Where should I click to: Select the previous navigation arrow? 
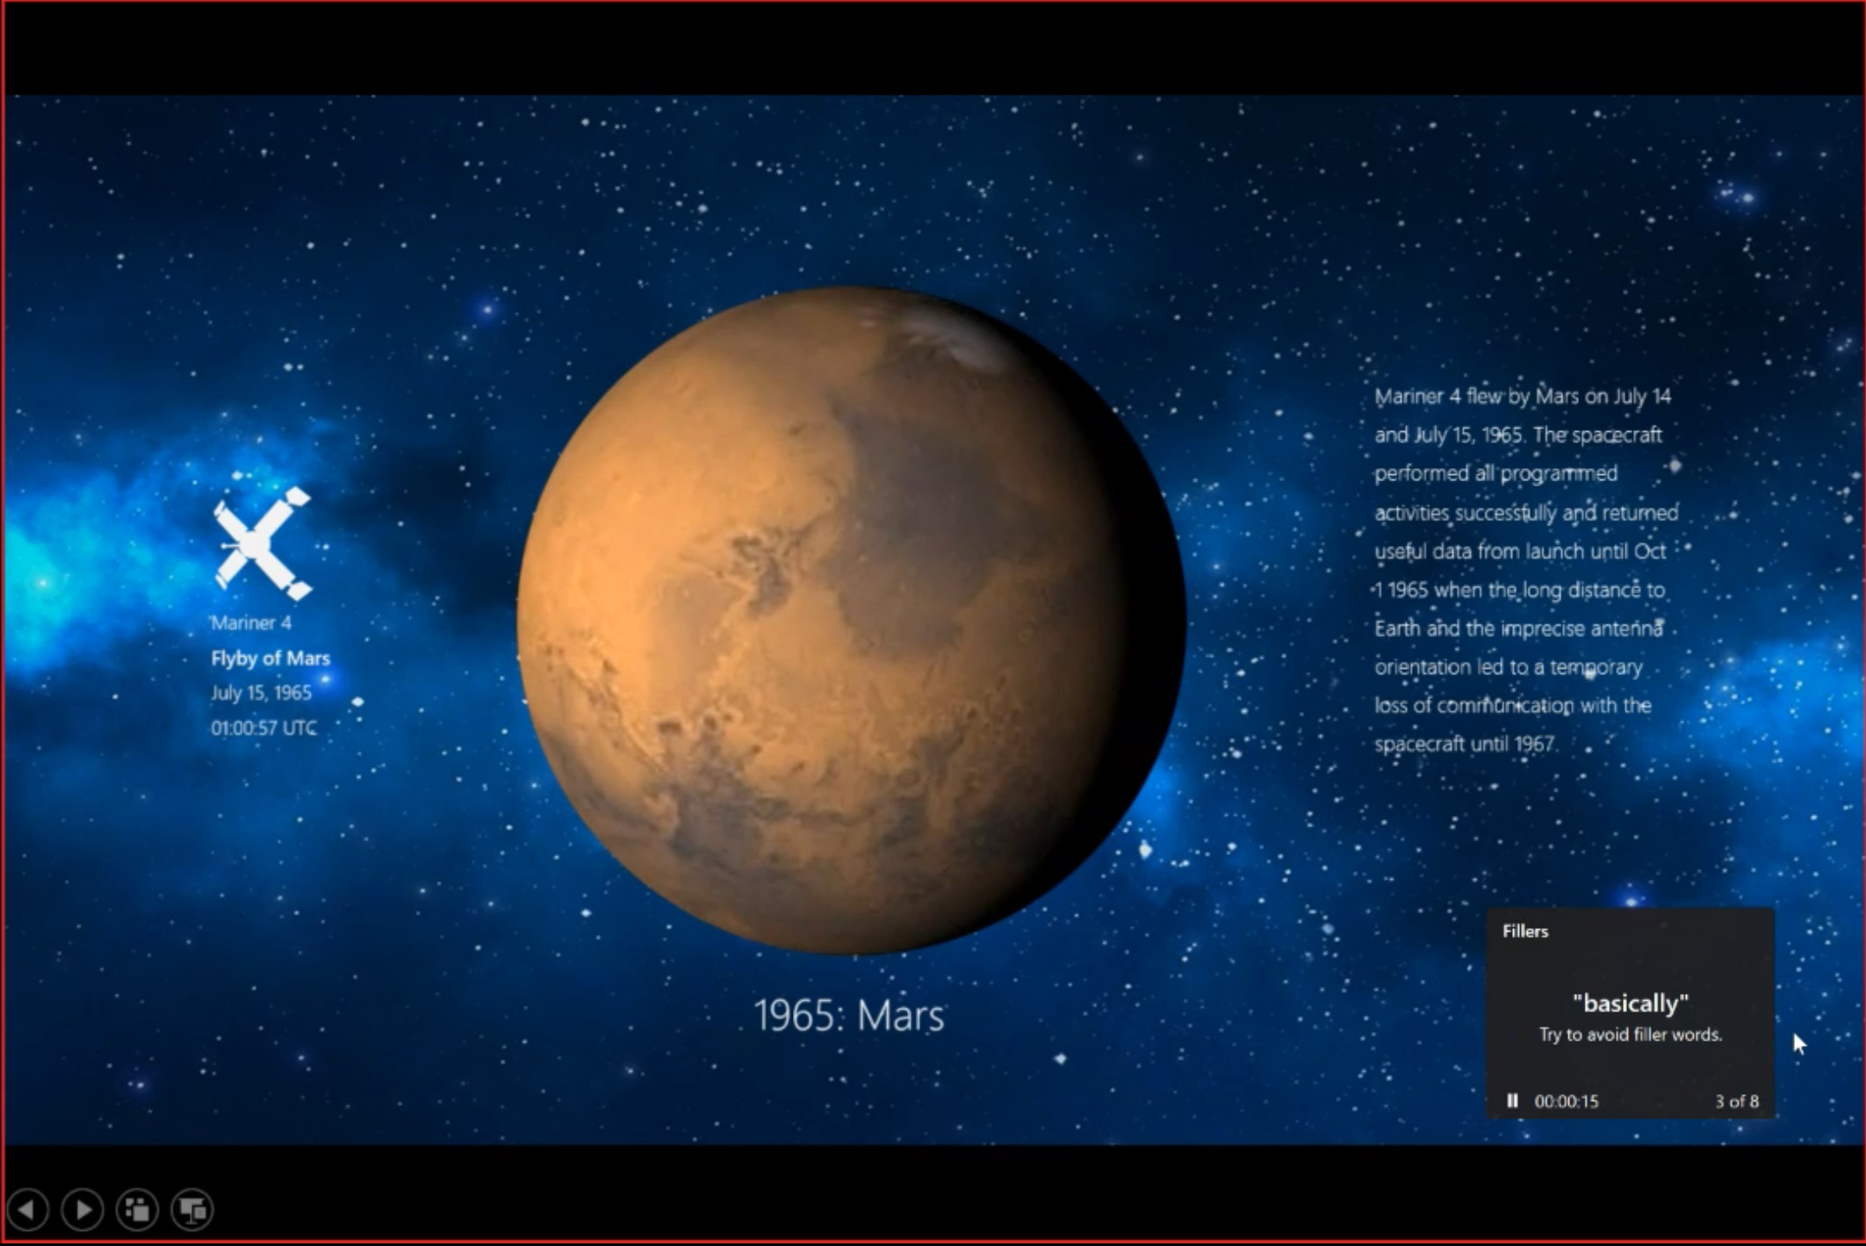31,1210
